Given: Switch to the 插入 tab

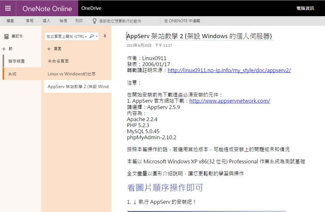Looking at the screenshot, I should pos(46,21).
